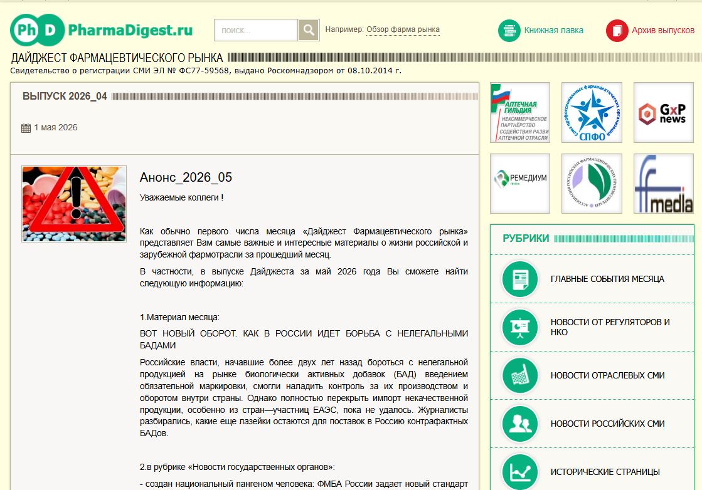Open the Книжная лавка link
The width and height of the screenshot is (702, 490).
pos(554,31)
